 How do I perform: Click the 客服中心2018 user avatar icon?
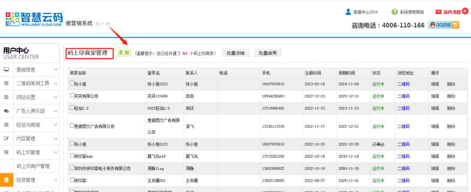(x=348, y=12)
